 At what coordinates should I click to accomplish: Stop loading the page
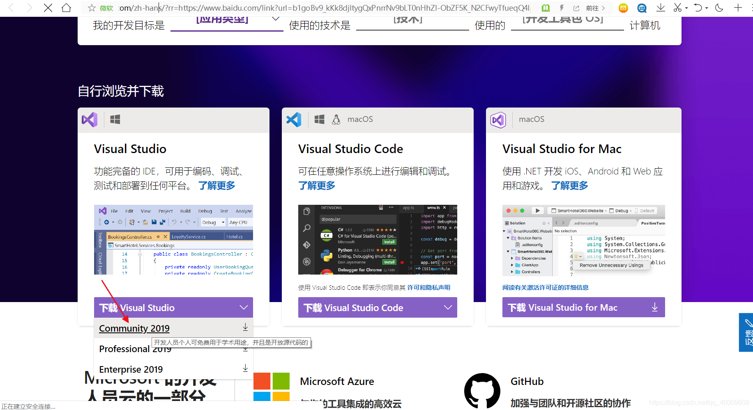48,8
